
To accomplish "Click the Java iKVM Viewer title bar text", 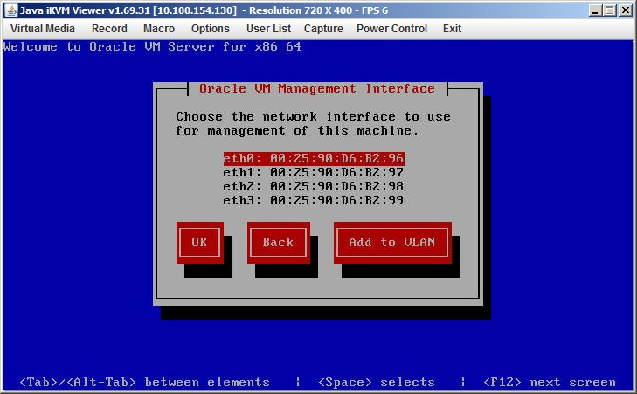I will click(x=204, y=10).
